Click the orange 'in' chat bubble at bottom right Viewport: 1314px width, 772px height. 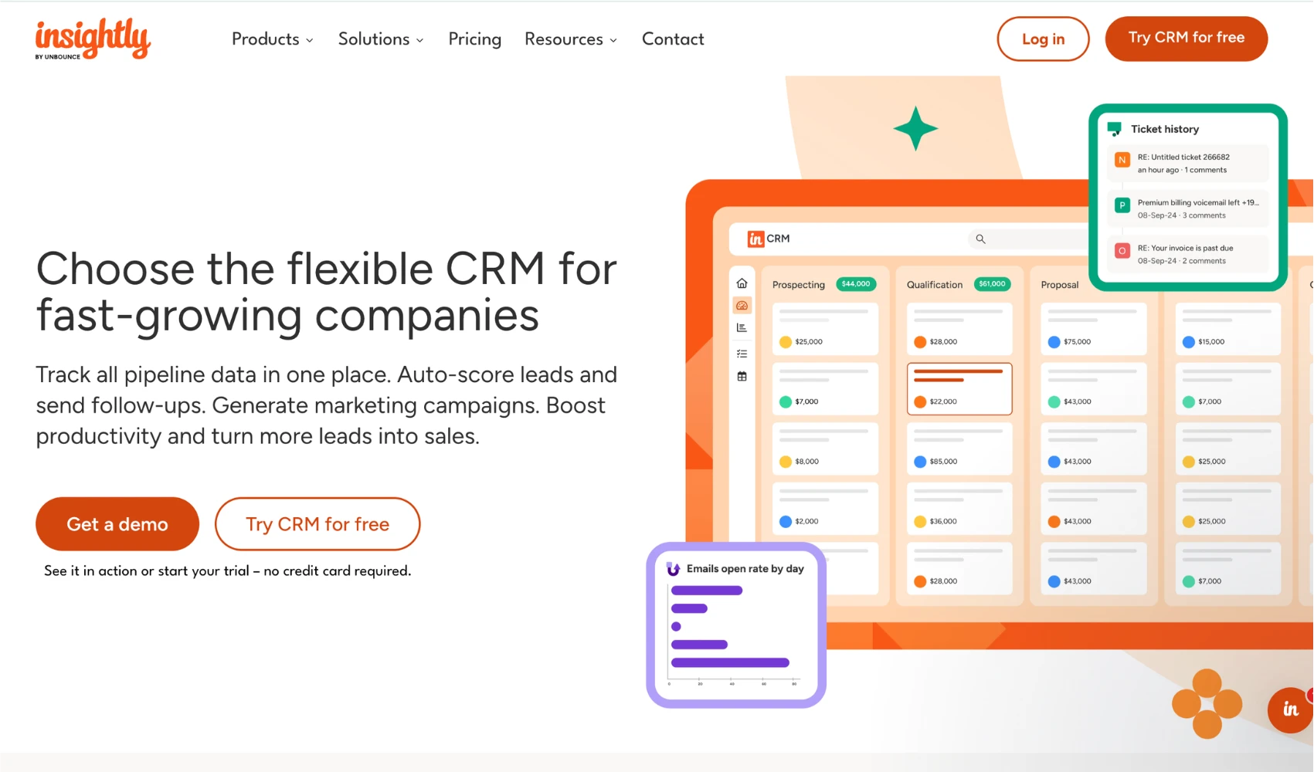coord(1289,709)
